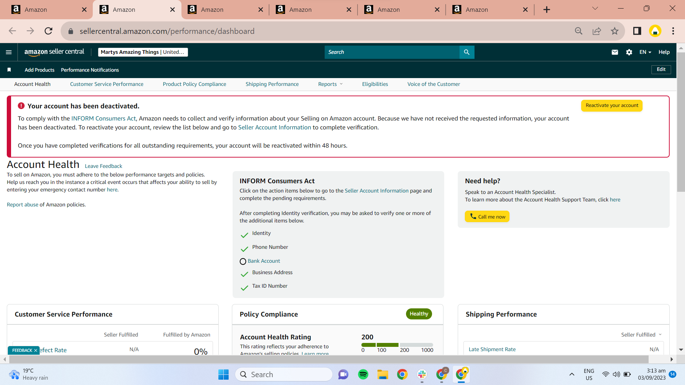Open the Voice of the Customer tab
Screen dimensions: 685x385
[434, 84]
